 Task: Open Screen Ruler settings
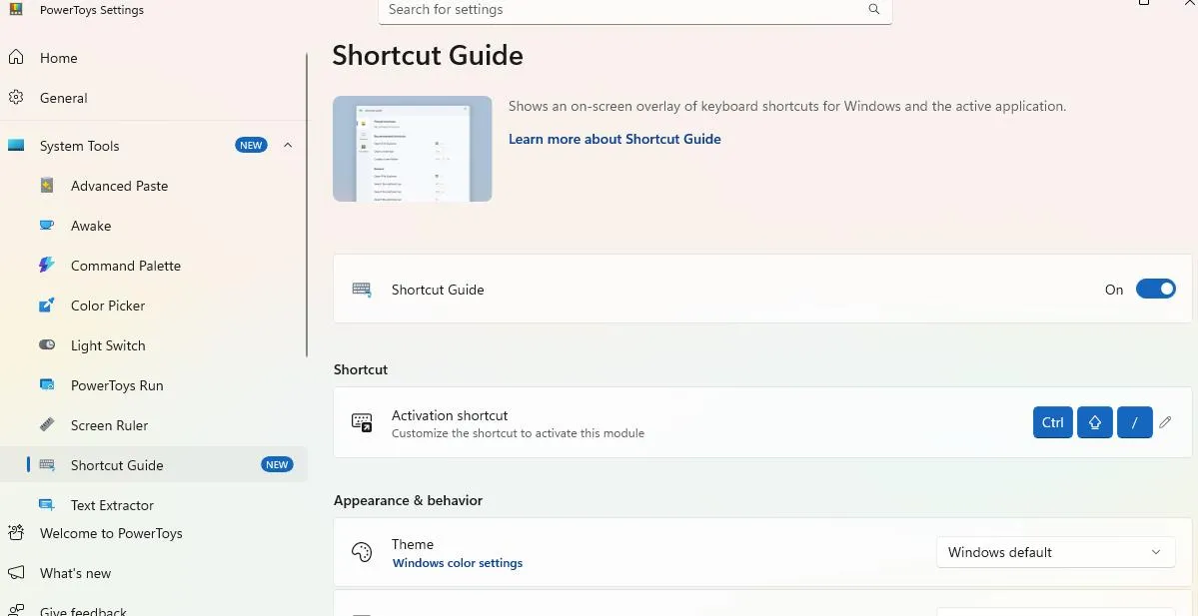[x=153, y=425]
